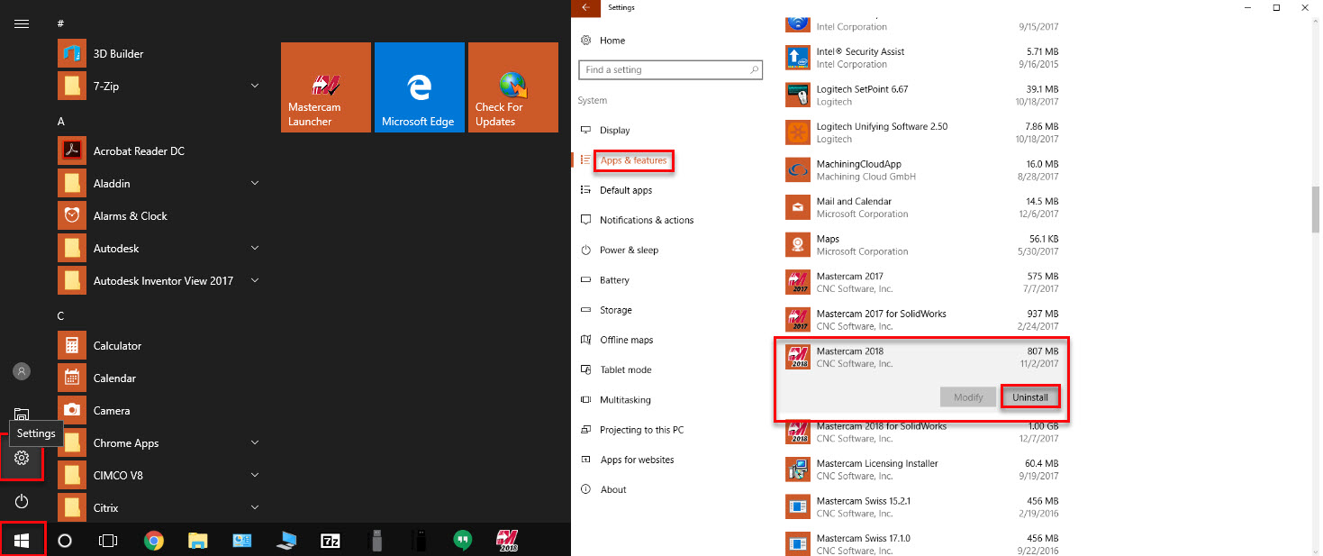The width and height of the screenshot is (1323, 556).
Task: Expand the Chrome Apps folder
Action: [x=255, y=443]
